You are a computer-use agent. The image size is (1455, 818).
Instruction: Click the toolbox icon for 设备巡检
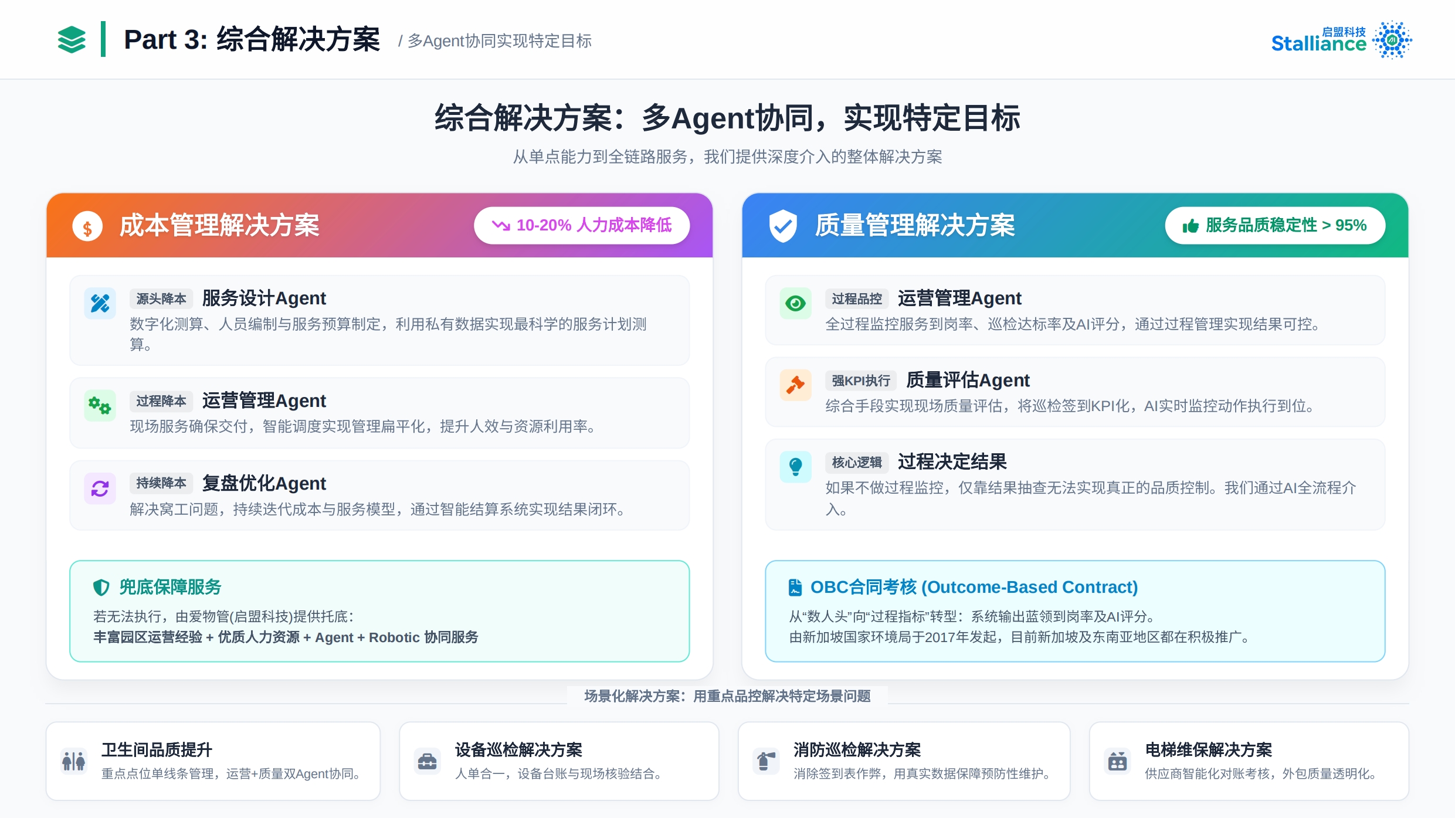(427, 761)
